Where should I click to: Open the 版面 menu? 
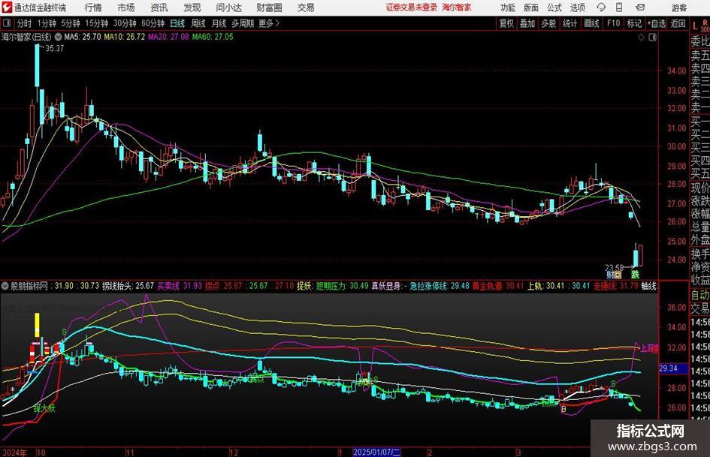point(531,8)
